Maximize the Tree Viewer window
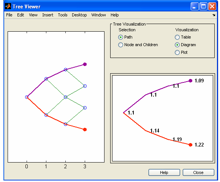The height and width of the screenshot is (182, 220). 203,6
